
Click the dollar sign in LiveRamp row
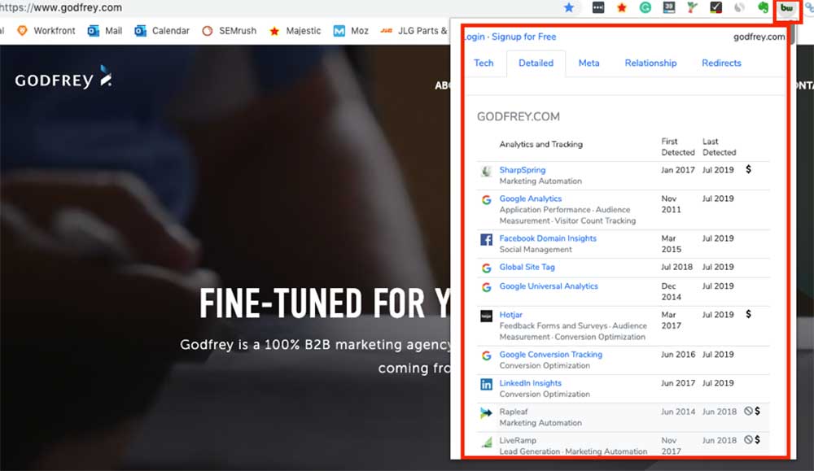[757, 439]
